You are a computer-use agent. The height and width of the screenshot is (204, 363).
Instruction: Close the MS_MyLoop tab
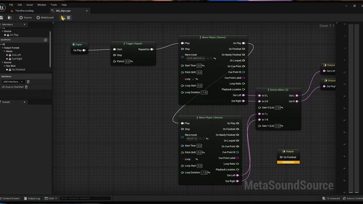point(87,11)
